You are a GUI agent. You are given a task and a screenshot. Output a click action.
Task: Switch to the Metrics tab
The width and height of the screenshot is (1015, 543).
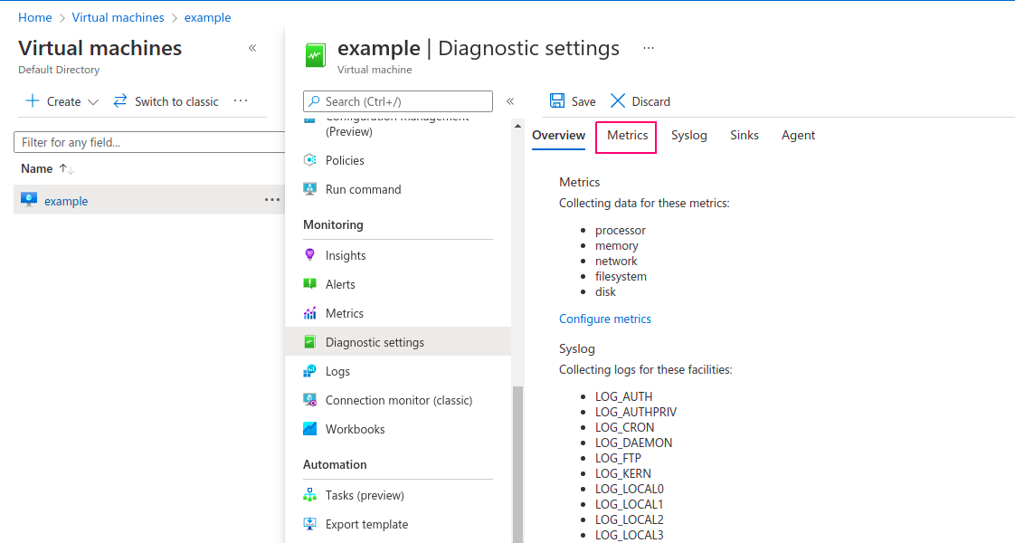627,135
